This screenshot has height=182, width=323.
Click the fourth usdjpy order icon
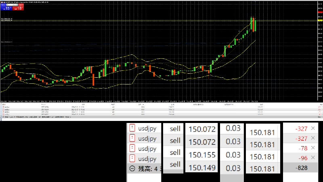[x=132, y=159]
